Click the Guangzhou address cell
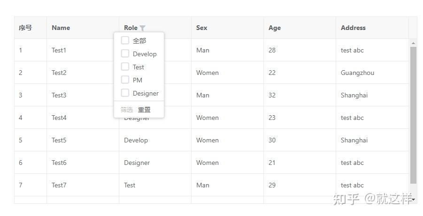This screenshot has width=423, height=216. tap(357, 73)
